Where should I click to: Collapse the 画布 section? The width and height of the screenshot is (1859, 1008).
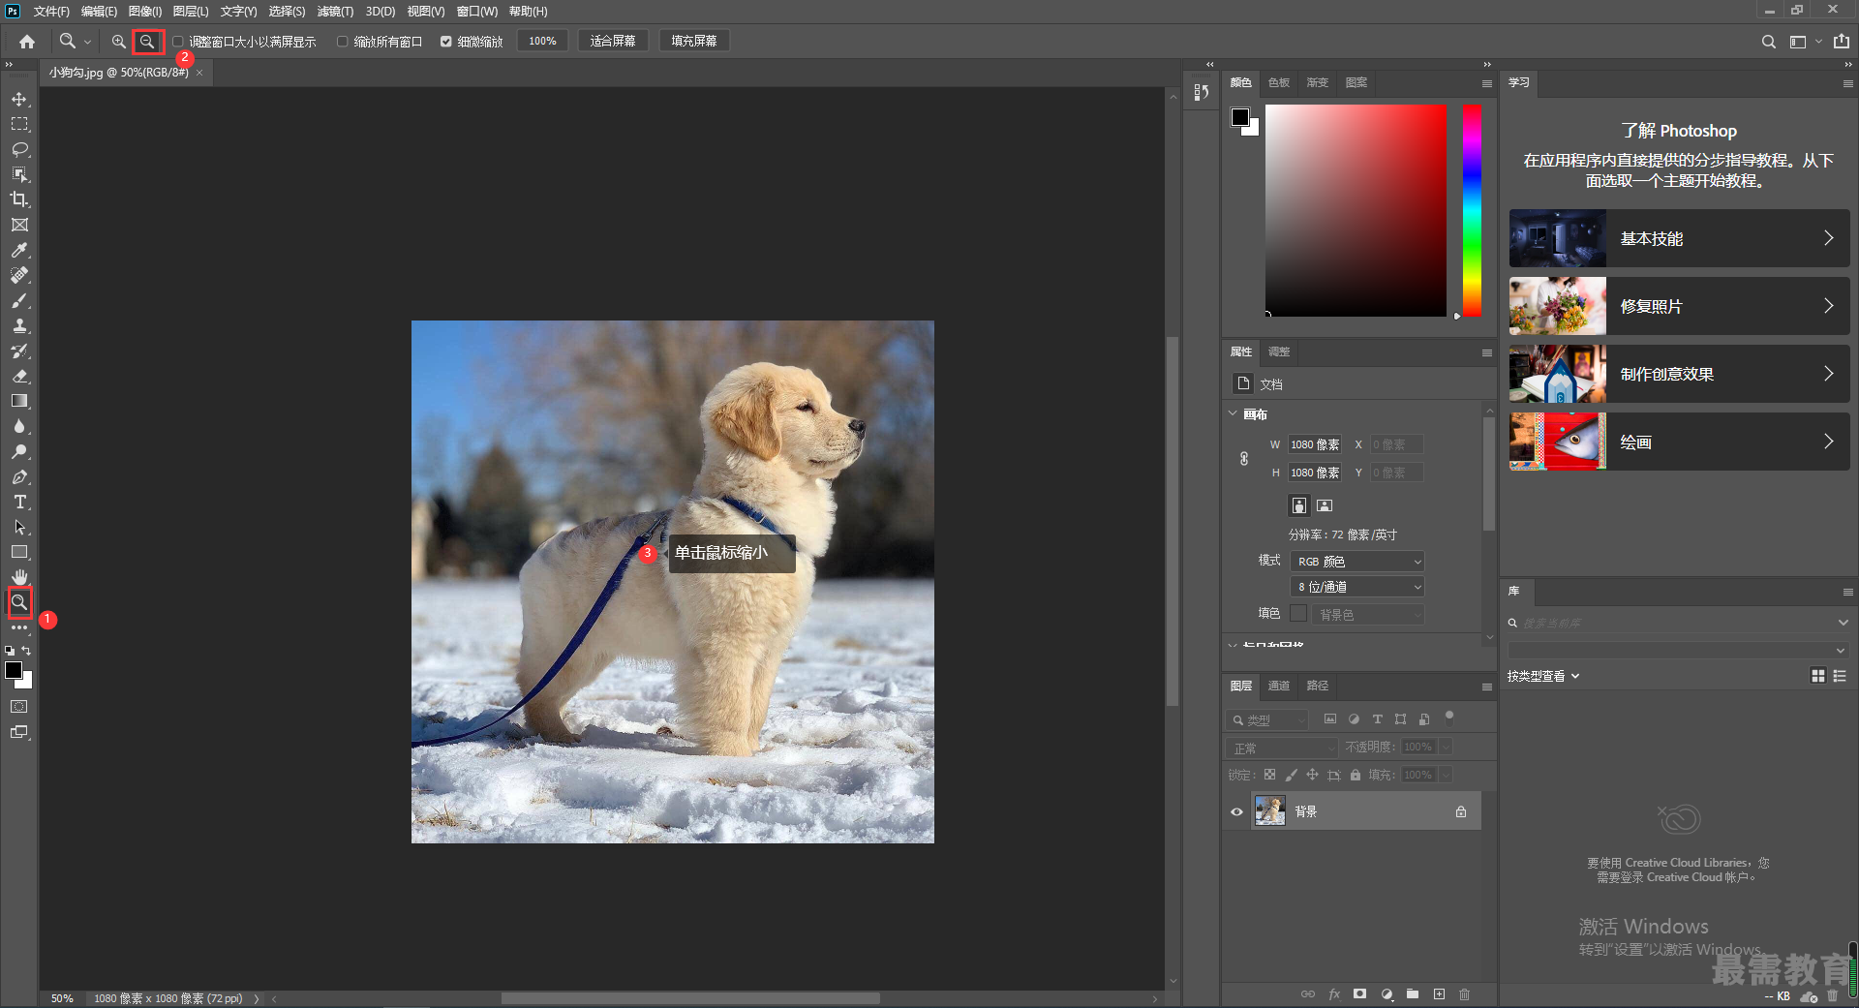point(1233,413)
